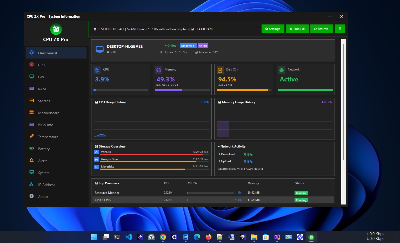Open the Dashboard section in sidebar
The width and height of the screenshot is (400, 243).
coord(56,53)
